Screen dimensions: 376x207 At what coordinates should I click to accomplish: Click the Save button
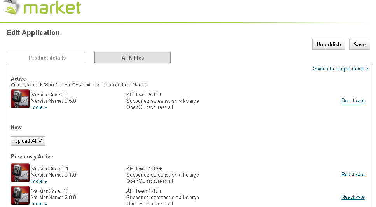(x=359, y=44)
